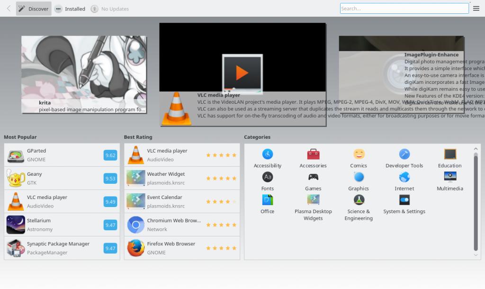Open the Accessories category icon
Screen dimensions: 485x289
pos(313,154)
